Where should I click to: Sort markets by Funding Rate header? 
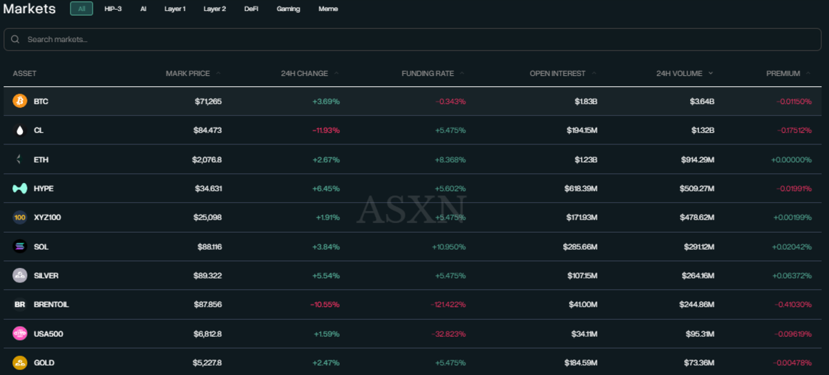[x=428, y=73]
